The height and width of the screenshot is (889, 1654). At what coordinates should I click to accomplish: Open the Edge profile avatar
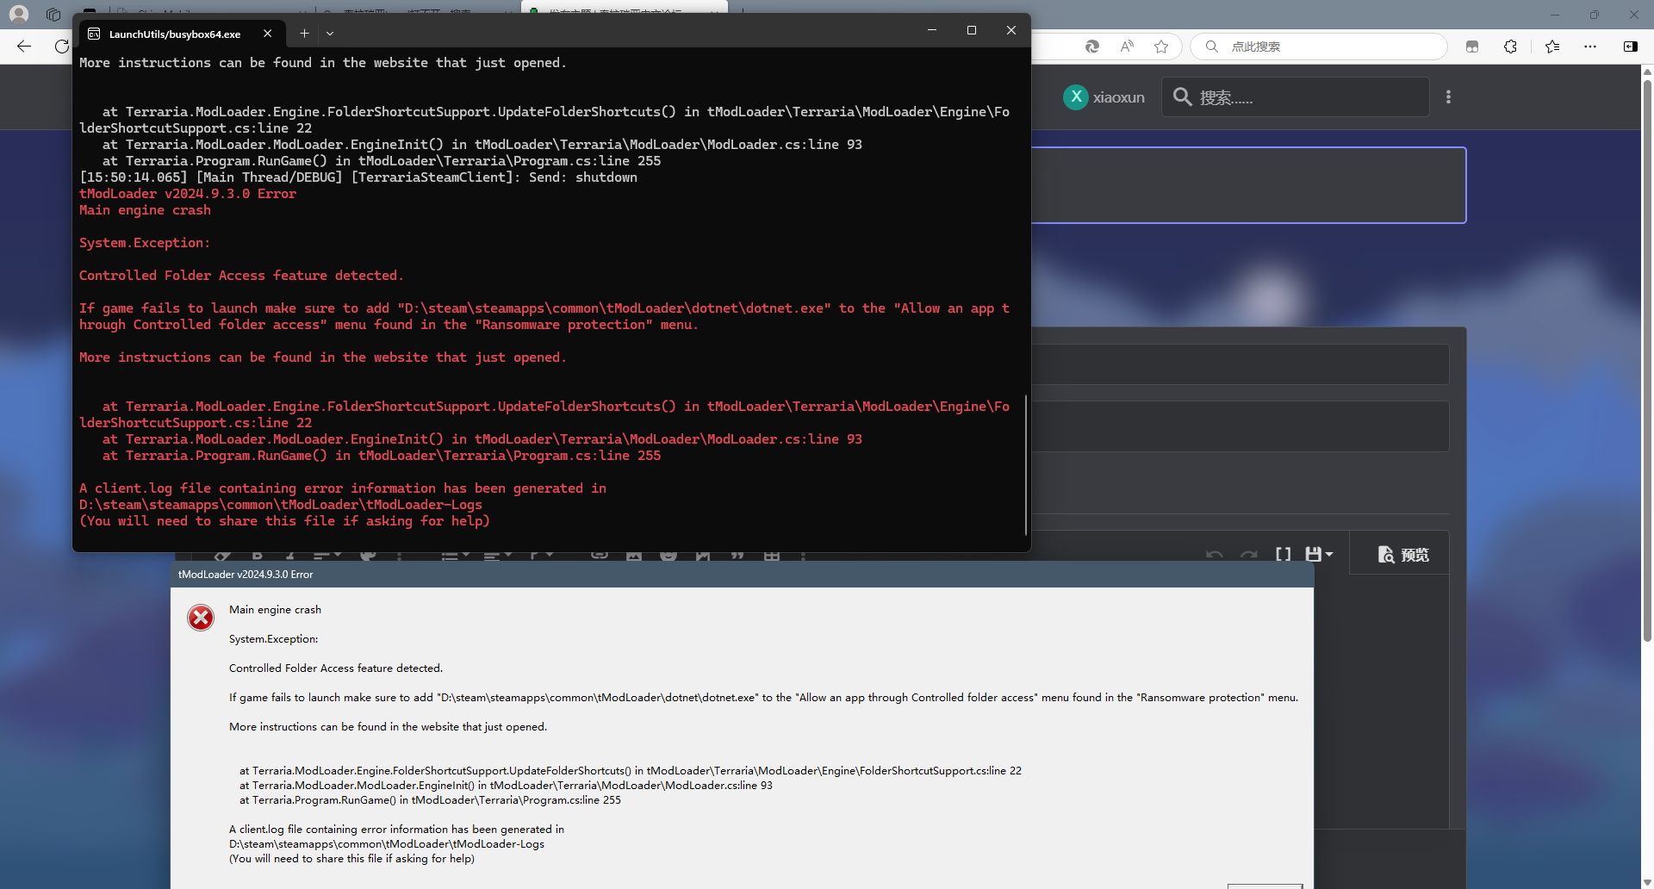pyautogui.click(x=19, y=15)
